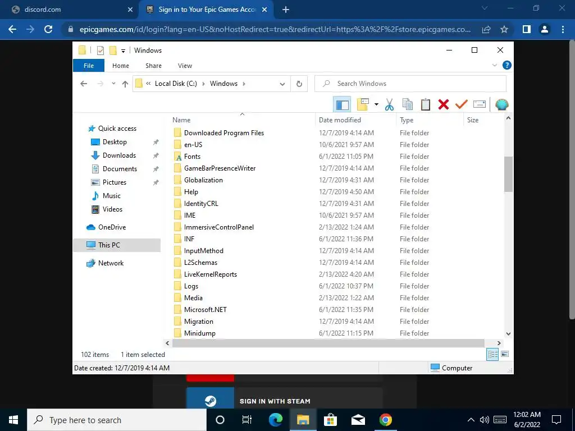
Task: Click the Copy icon in Explorer toolbar
Action: [408, 104]
